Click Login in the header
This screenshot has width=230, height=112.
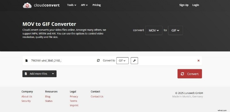[x=195, y=5]
